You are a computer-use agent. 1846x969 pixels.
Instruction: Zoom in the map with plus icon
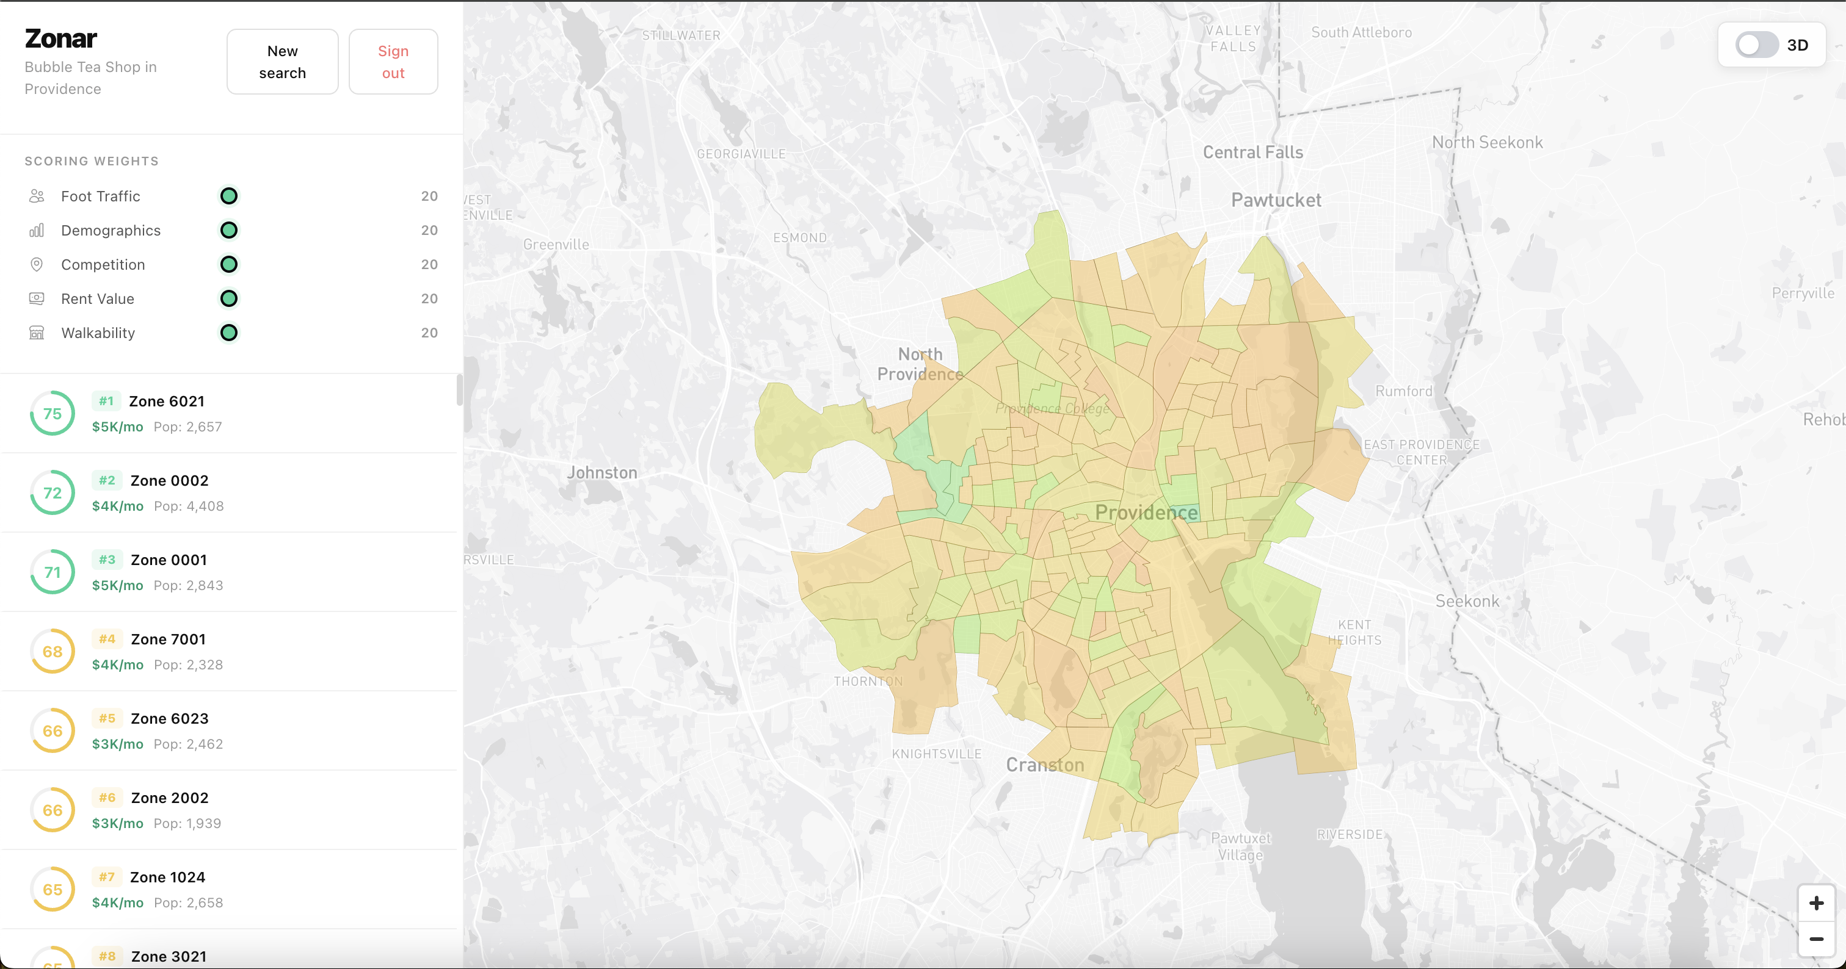tap(1815, 903)
